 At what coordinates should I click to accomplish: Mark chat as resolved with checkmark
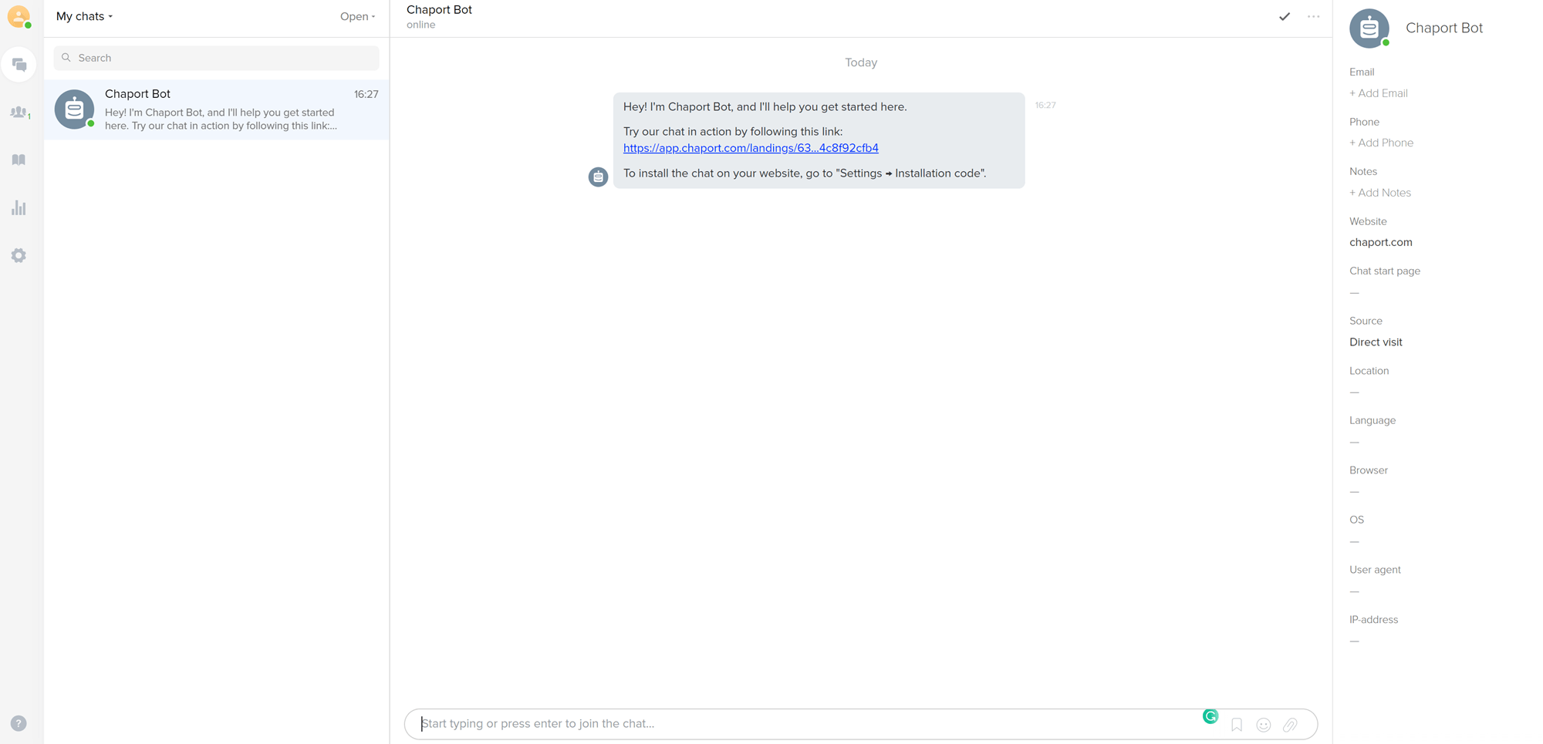point(1285,16)
